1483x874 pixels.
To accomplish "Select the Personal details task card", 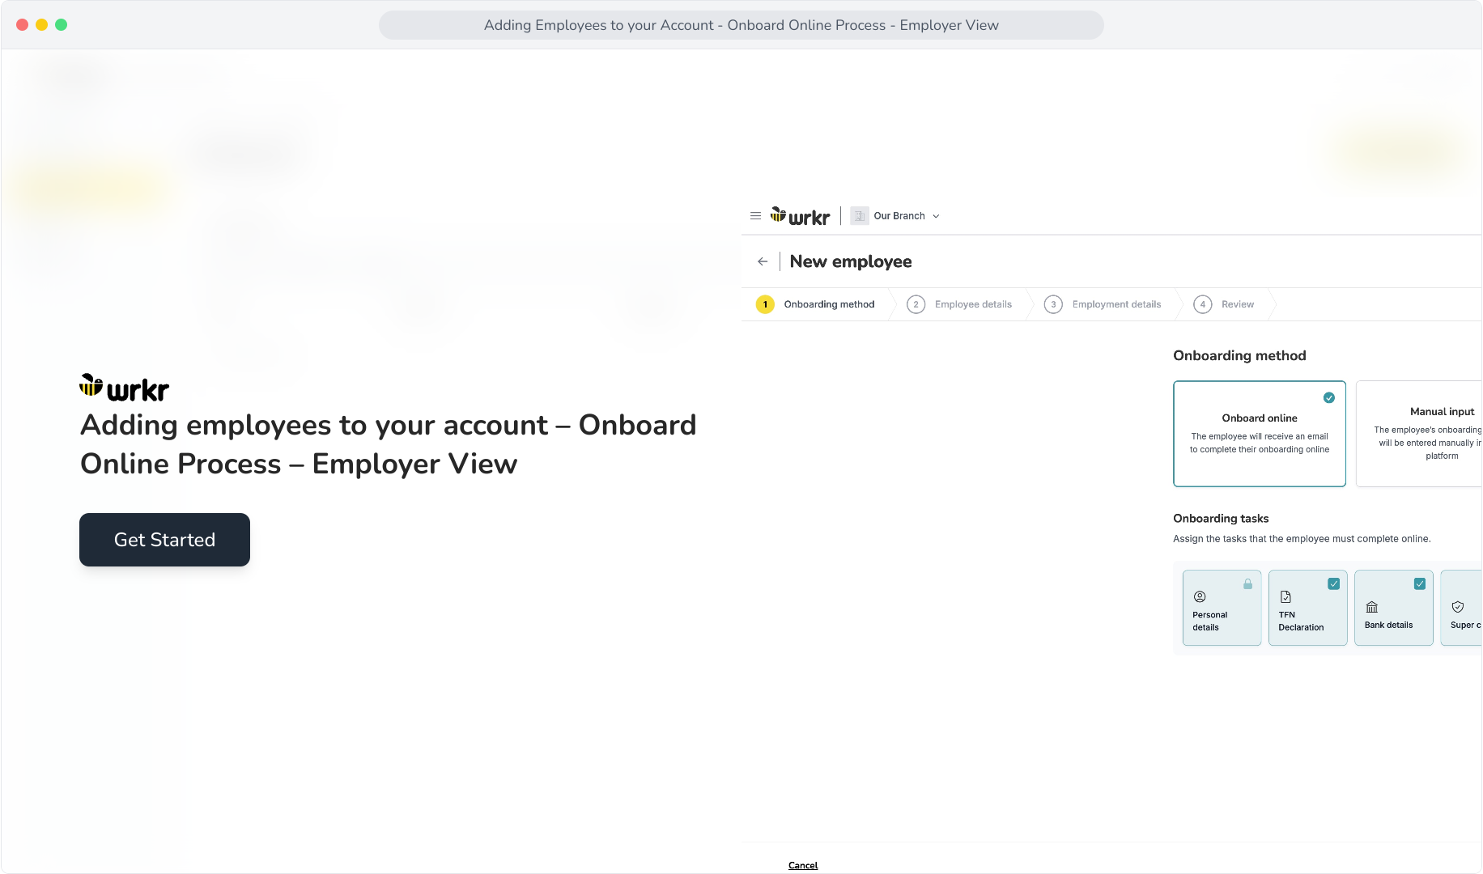I will coord(1222,608).
